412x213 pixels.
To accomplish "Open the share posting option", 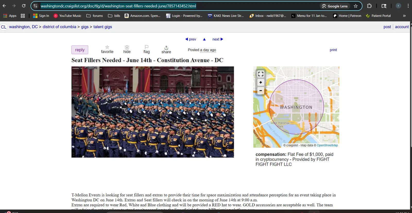I will (x=166, y=48).
